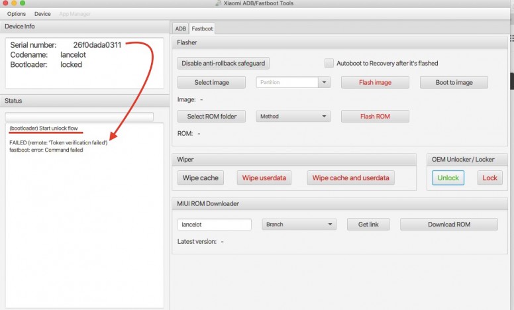Click the Flasher section header

pyautogui.click(x=340, y=42)
